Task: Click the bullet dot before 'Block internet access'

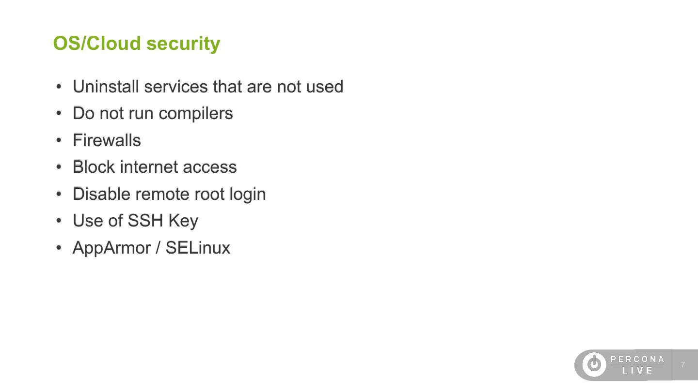Action: [59, 167]
